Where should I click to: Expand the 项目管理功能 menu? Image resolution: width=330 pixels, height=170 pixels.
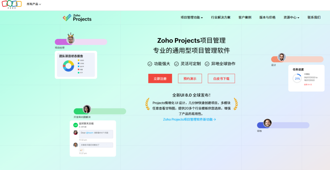[191, 17]
